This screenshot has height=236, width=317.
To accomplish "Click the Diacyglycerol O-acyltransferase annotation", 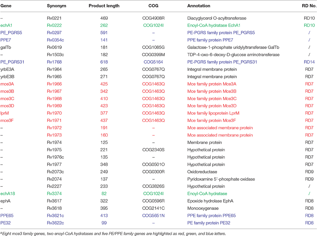I will click(x=217, y=18).
